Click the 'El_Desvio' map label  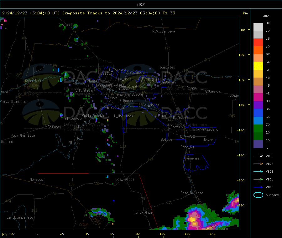(x=73, y=119)
